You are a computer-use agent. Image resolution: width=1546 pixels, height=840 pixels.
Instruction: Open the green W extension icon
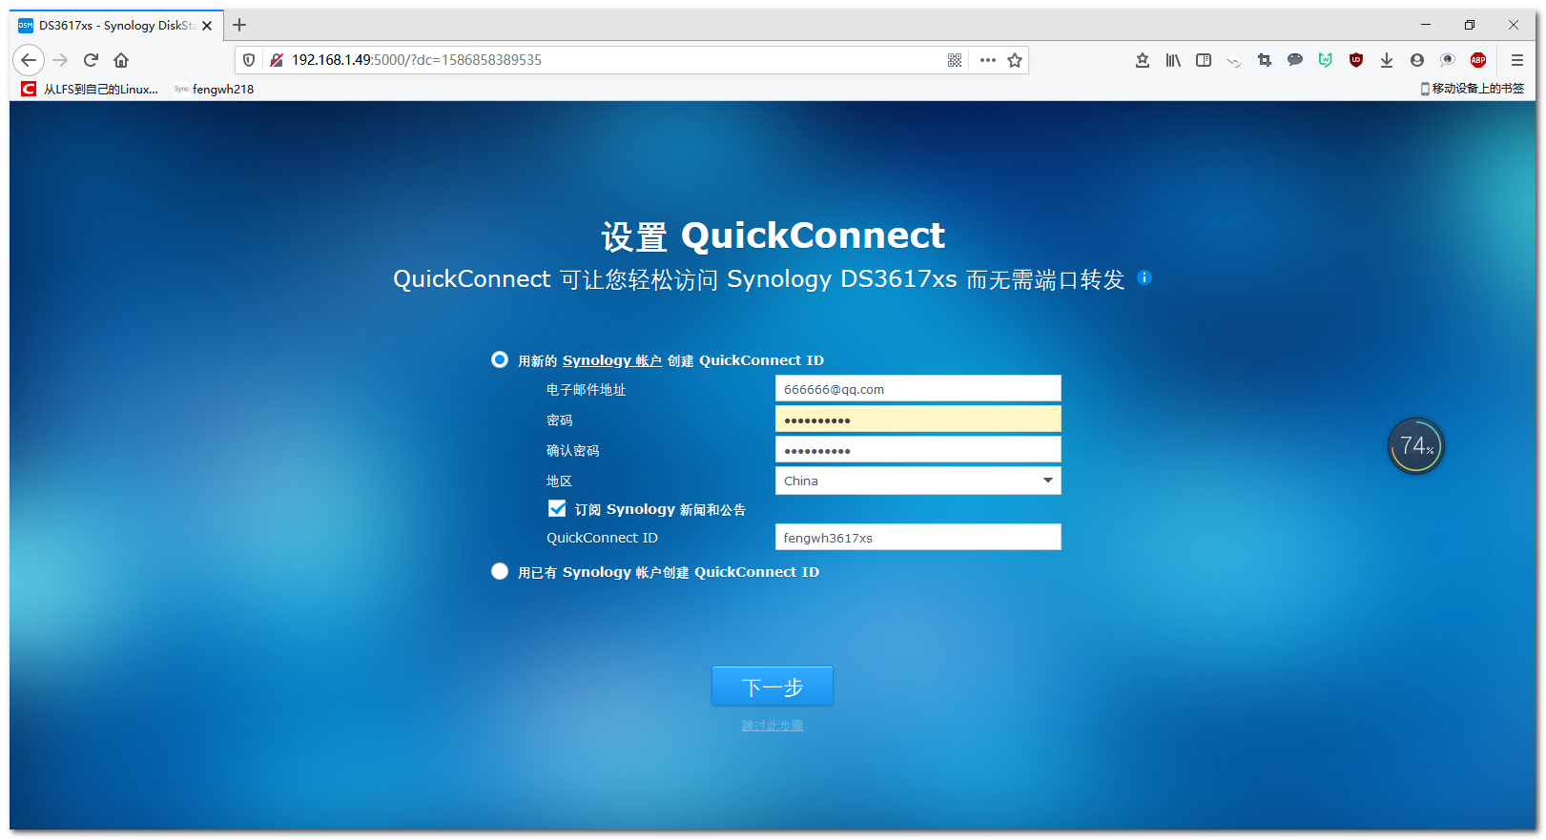coord(1326,60)
